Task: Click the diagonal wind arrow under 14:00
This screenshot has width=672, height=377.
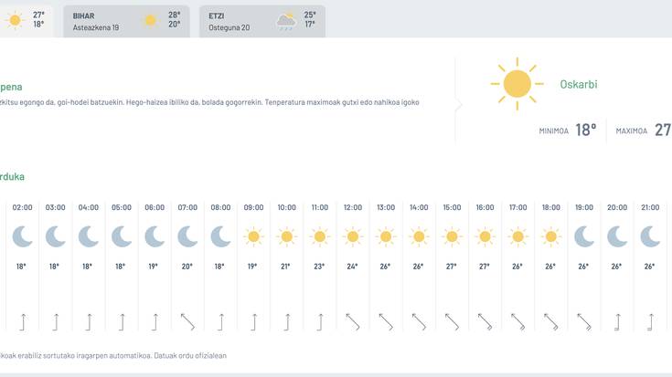Action: coord(419,322)
